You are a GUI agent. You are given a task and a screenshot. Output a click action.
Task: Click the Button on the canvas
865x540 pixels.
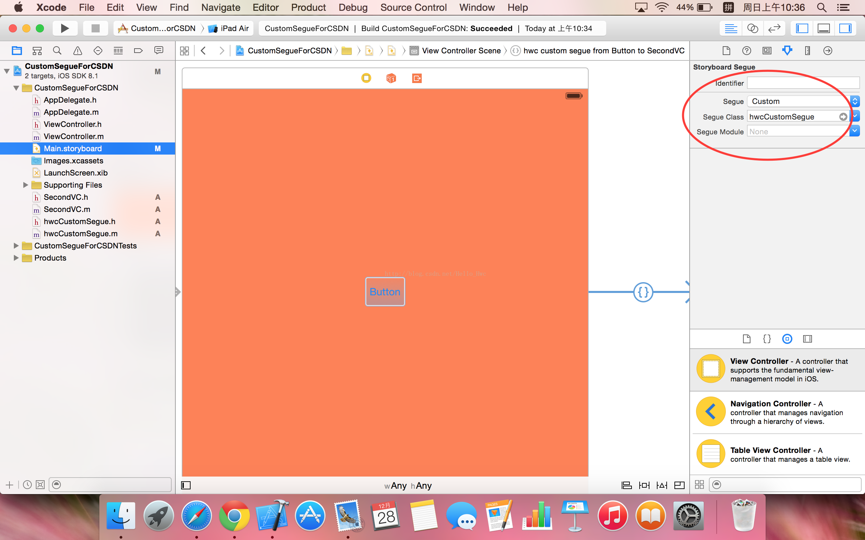385,292
